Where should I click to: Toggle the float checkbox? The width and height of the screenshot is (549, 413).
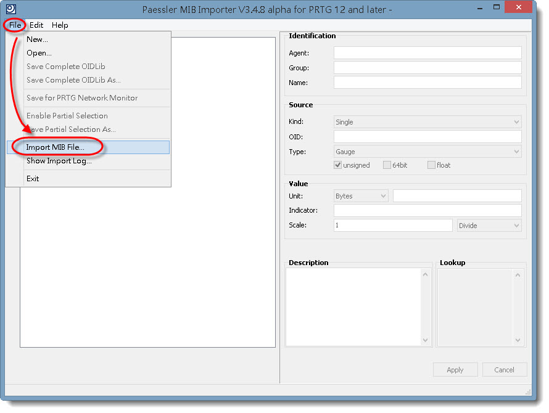[x=431, y=165]
